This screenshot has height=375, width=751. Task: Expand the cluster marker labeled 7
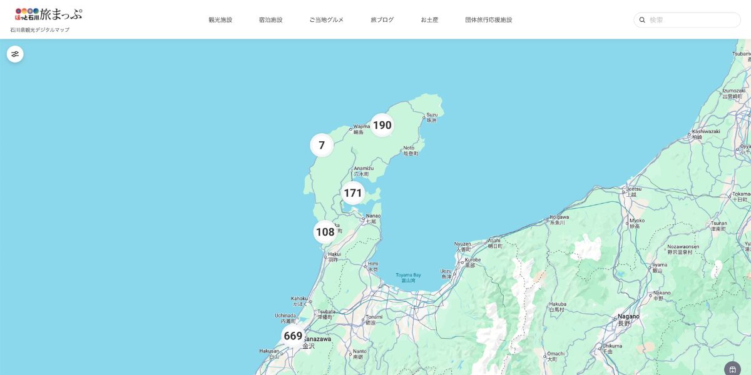pos(322,146)
